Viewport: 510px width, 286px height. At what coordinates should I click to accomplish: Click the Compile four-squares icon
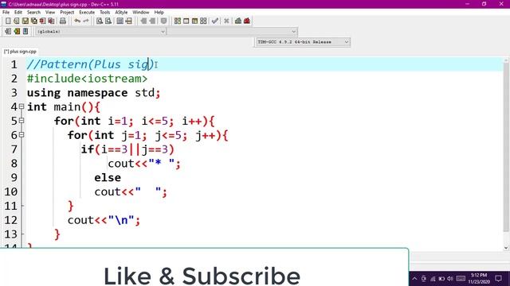point(178,21)
